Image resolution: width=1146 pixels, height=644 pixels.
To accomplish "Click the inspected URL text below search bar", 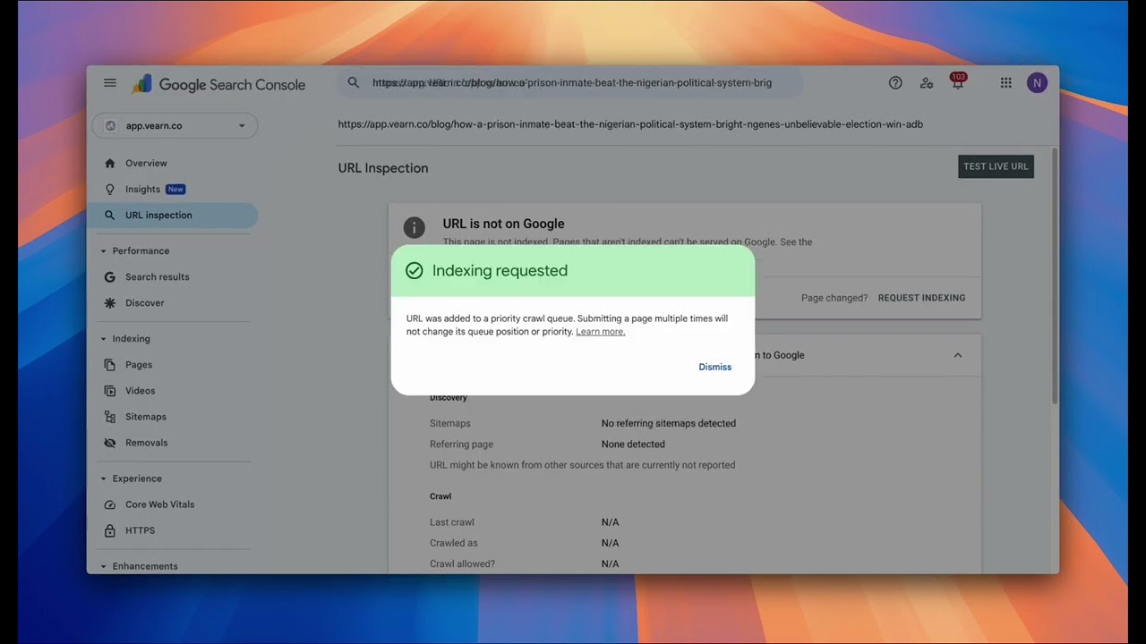I will point(630,124).
